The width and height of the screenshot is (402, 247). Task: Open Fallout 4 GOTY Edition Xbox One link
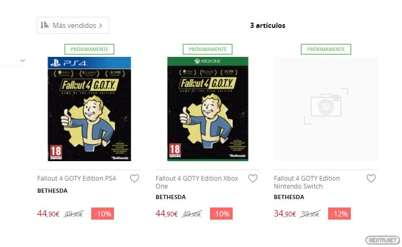(x=197, y=182)
